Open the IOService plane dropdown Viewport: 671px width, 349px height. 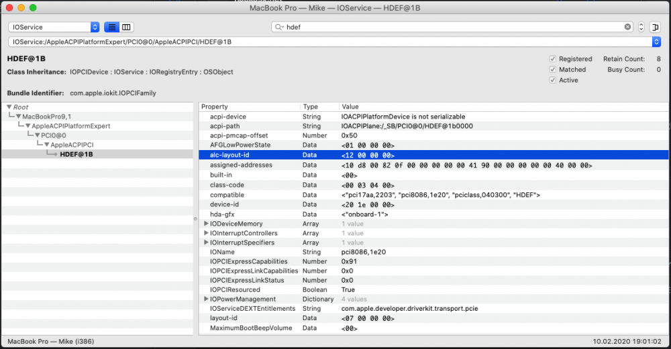click(54, 27)
